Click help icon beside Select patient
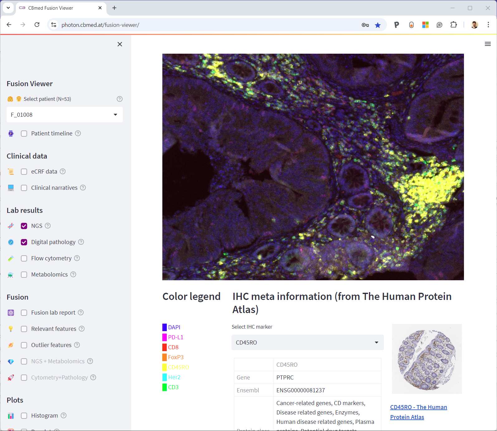The height and width of the screenshot is (431, 497). 120,99
